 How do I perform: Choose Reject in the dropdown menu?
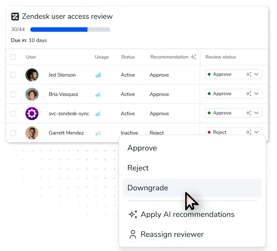pyautogui.click(x=192, y=168)
